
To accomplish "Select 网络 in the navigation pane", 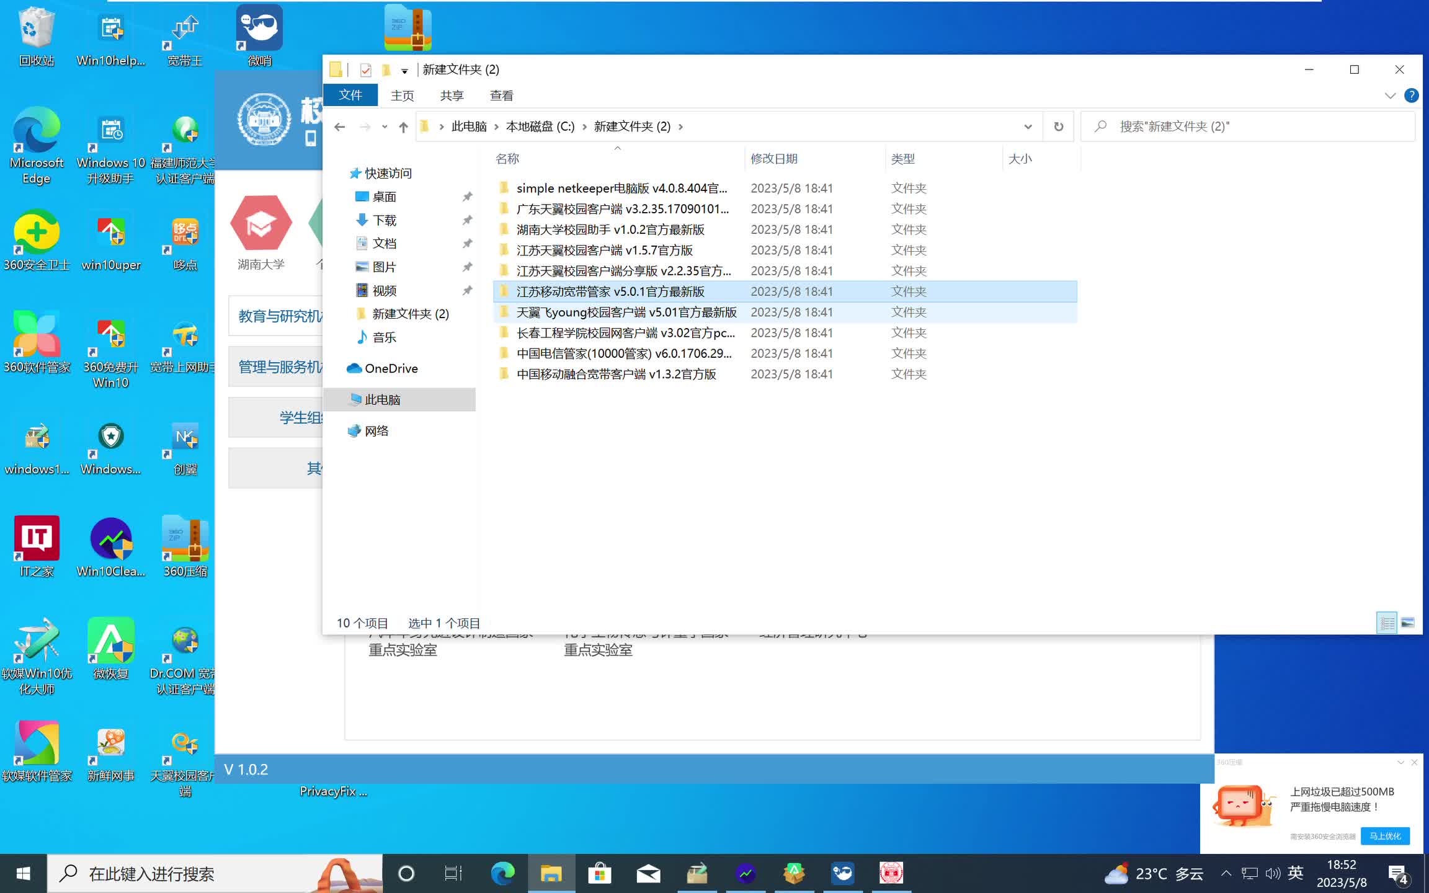I will pyautogui.click(x=376, y=431).
